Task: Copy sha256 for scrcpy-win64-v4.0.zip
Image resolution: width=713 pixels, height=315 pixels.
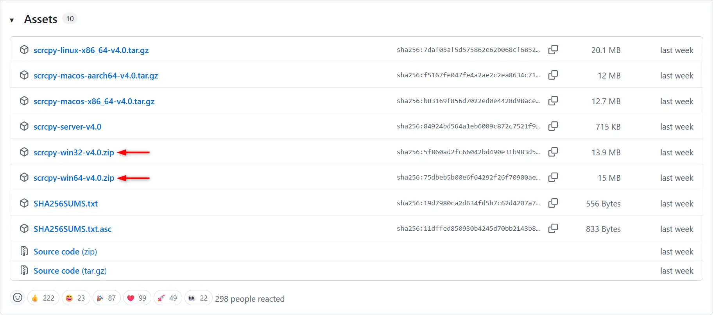Action: pyautogui.click(x=553, y=177)
